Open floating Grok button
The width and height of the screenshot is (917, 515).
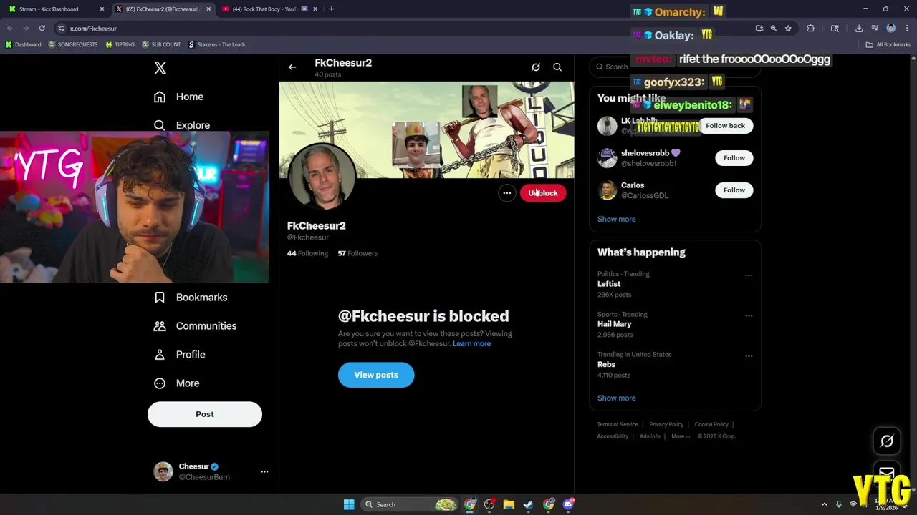click(x=887, y=441)
